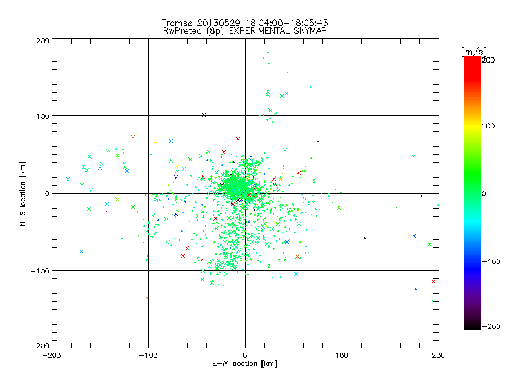Click the x-axis 0 tick label
The height and width of the screenshot is (387, 516).
click(245, 355)
